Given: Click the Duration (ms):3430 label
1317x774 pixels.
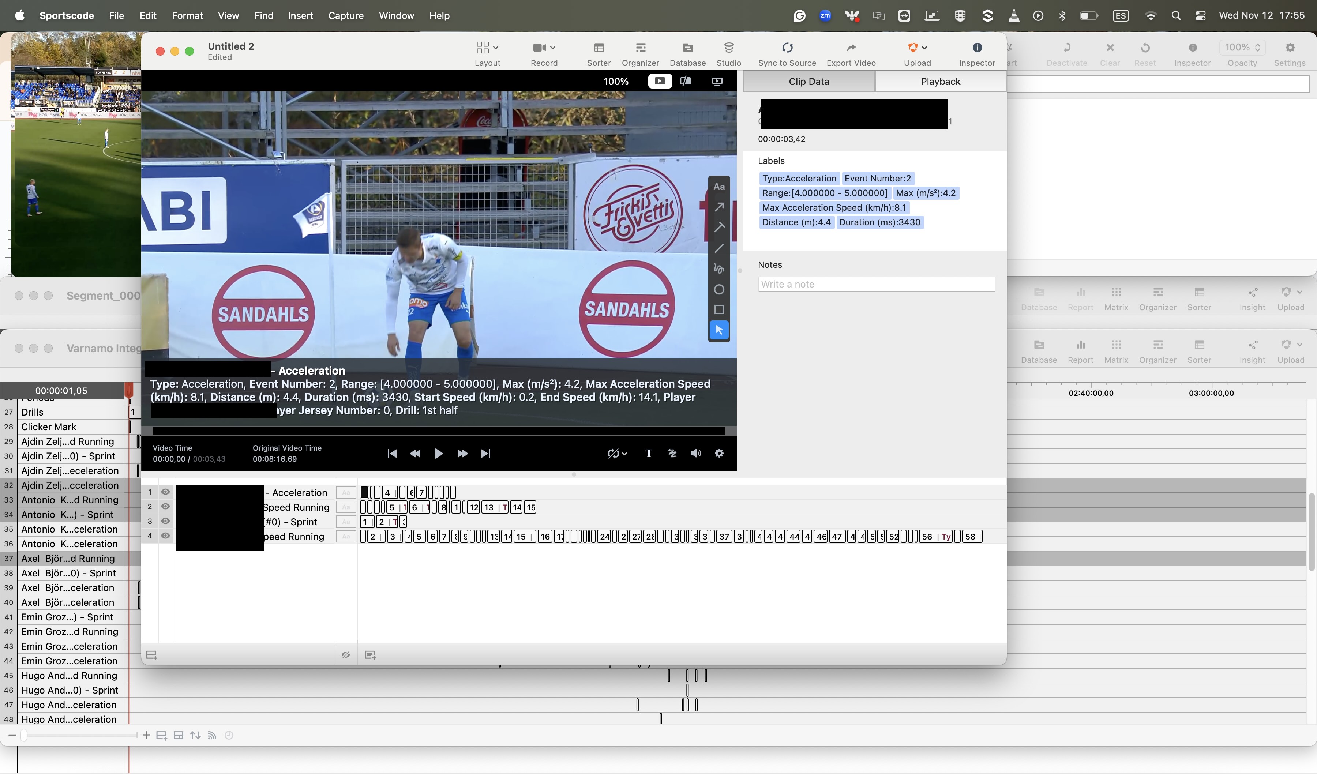Looking at the screenshot, I should [879, 222].
